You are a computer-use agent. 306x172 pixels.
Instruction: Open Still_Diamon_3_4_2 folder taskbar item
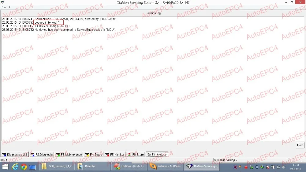(x=57, y=166)
